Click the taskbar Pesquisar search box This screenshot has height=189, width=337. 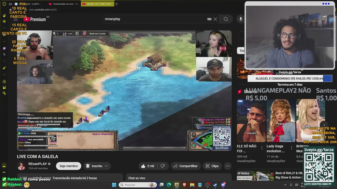(x=138, y=185)
